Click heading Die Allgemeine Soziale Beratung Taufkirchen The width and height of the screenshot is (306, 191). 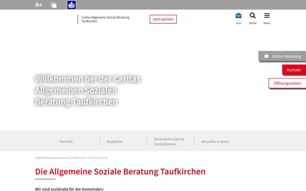(x=120, y=171)
